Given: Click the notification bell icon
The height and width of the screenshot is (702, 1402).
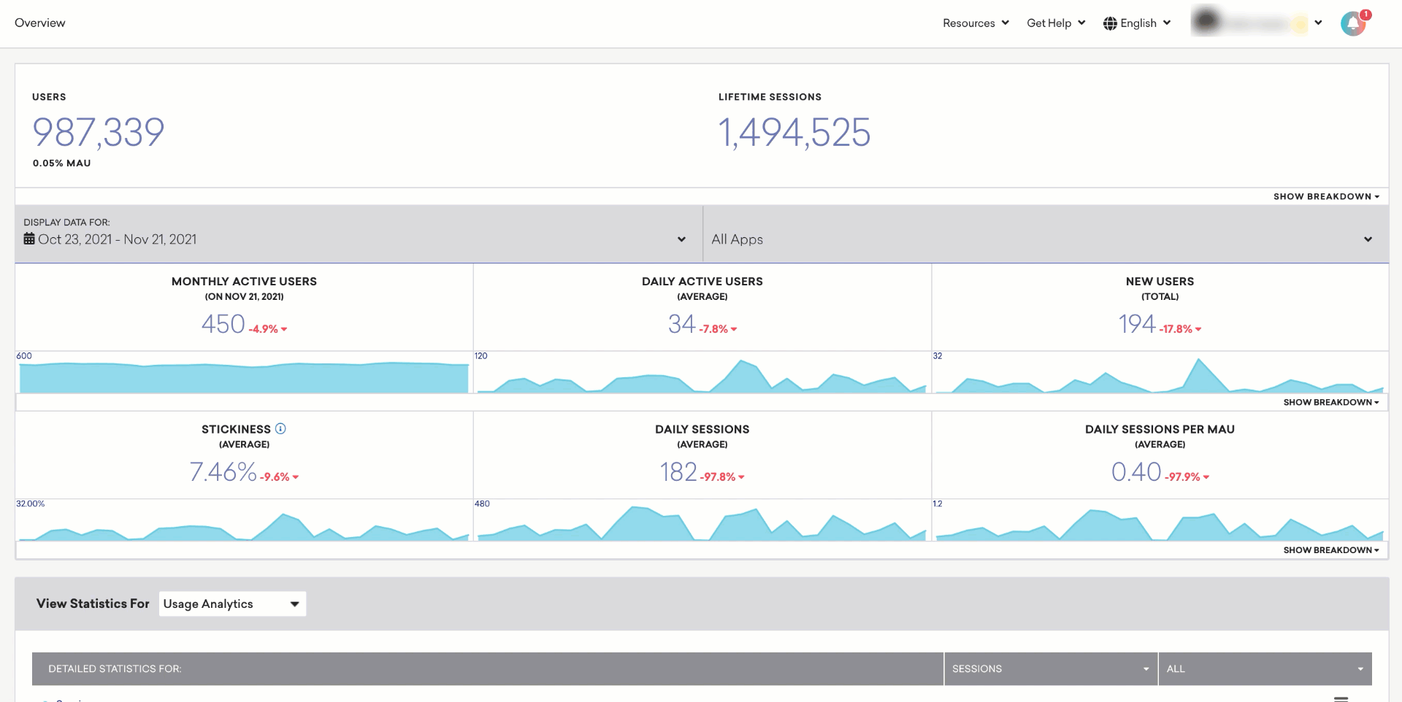Looking at the screenshot, I should point(1353,23).
